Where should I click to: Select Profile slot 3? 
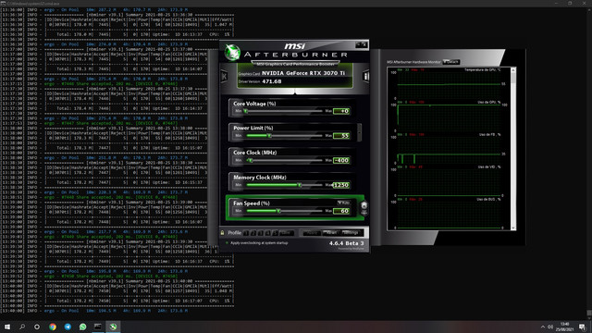(261, 233)
